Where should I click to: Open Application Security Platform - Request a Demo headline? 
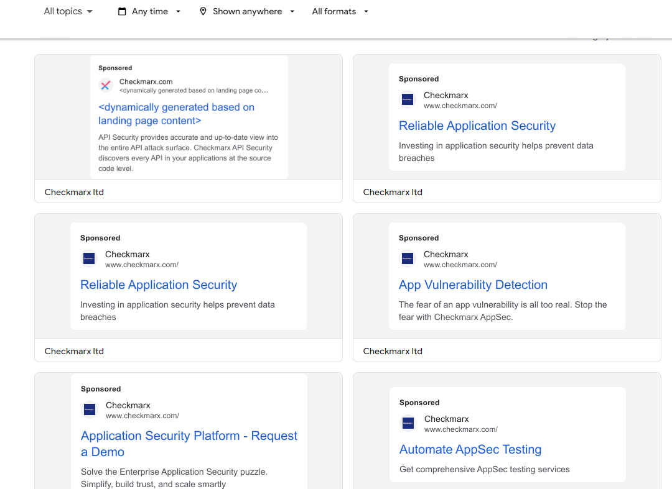click(x=189, y=444)
